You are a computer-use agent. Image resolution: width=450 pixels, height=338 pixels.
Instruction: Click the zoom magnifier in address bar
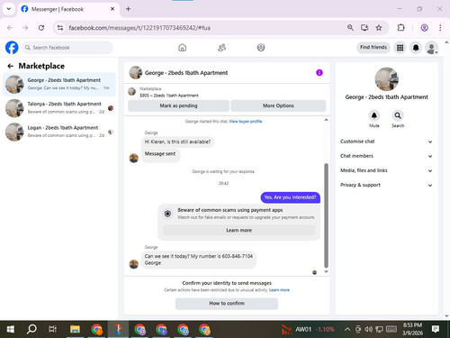[x=350, y=28]
